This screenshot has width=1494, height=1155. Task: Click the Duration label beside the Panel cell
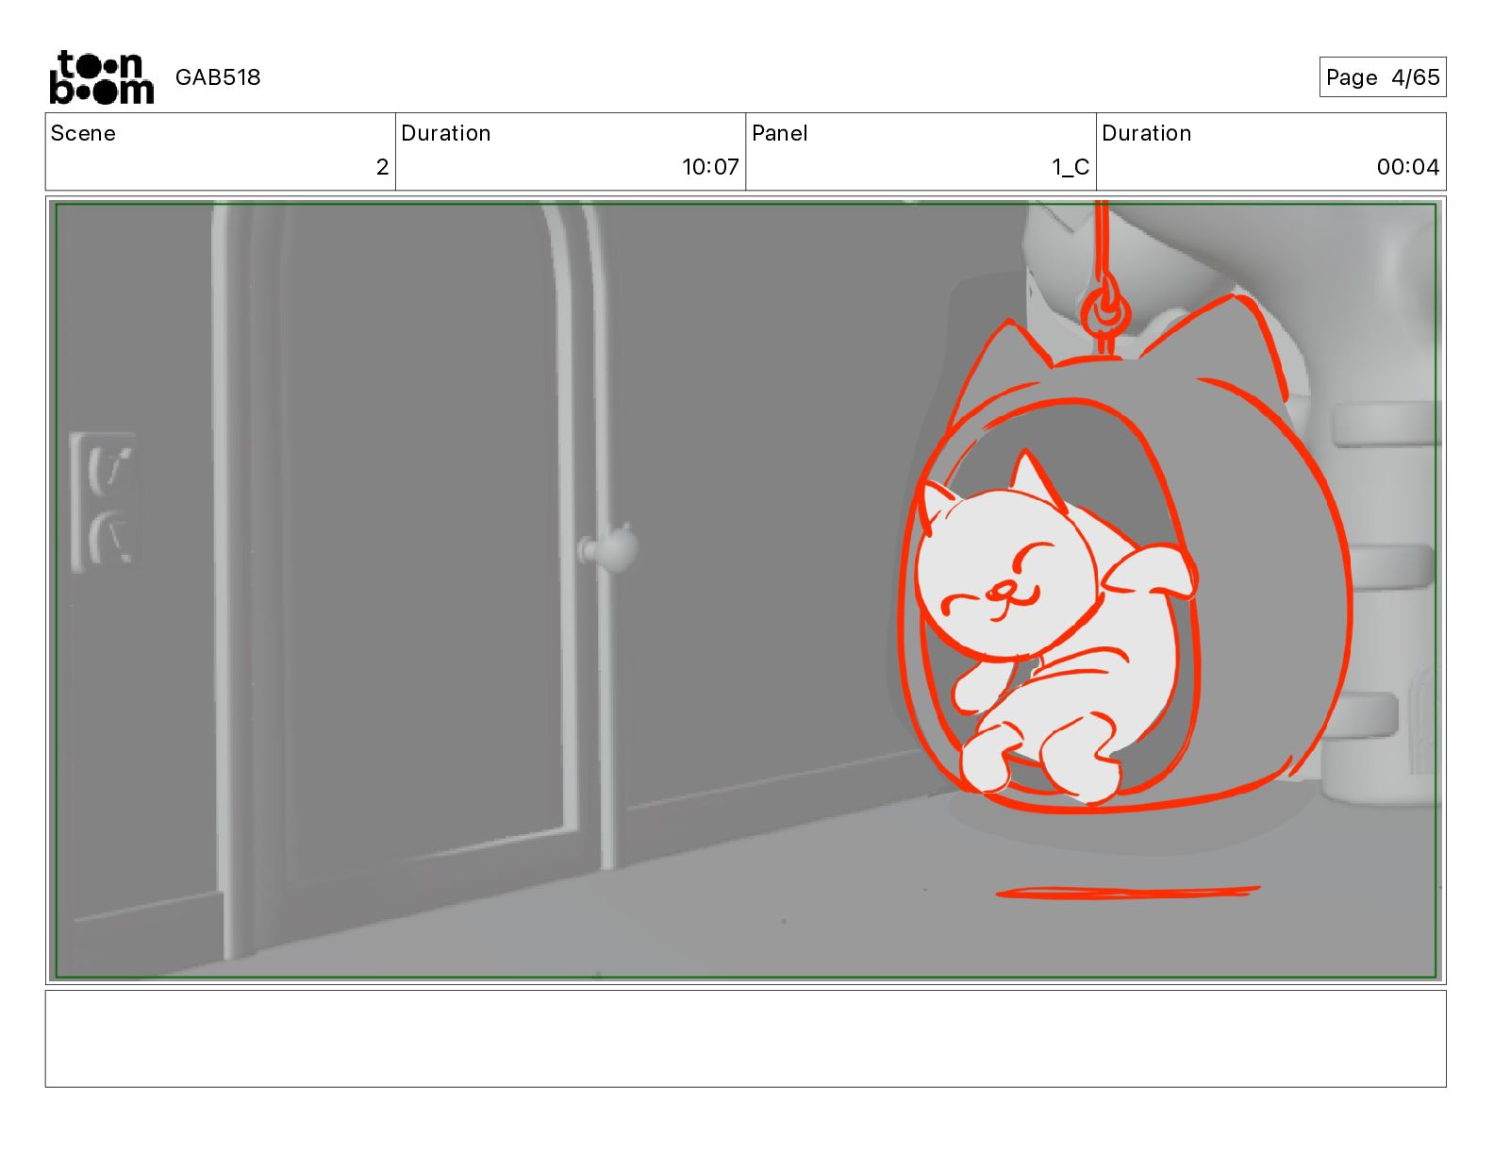click(x=1146, y=133)
